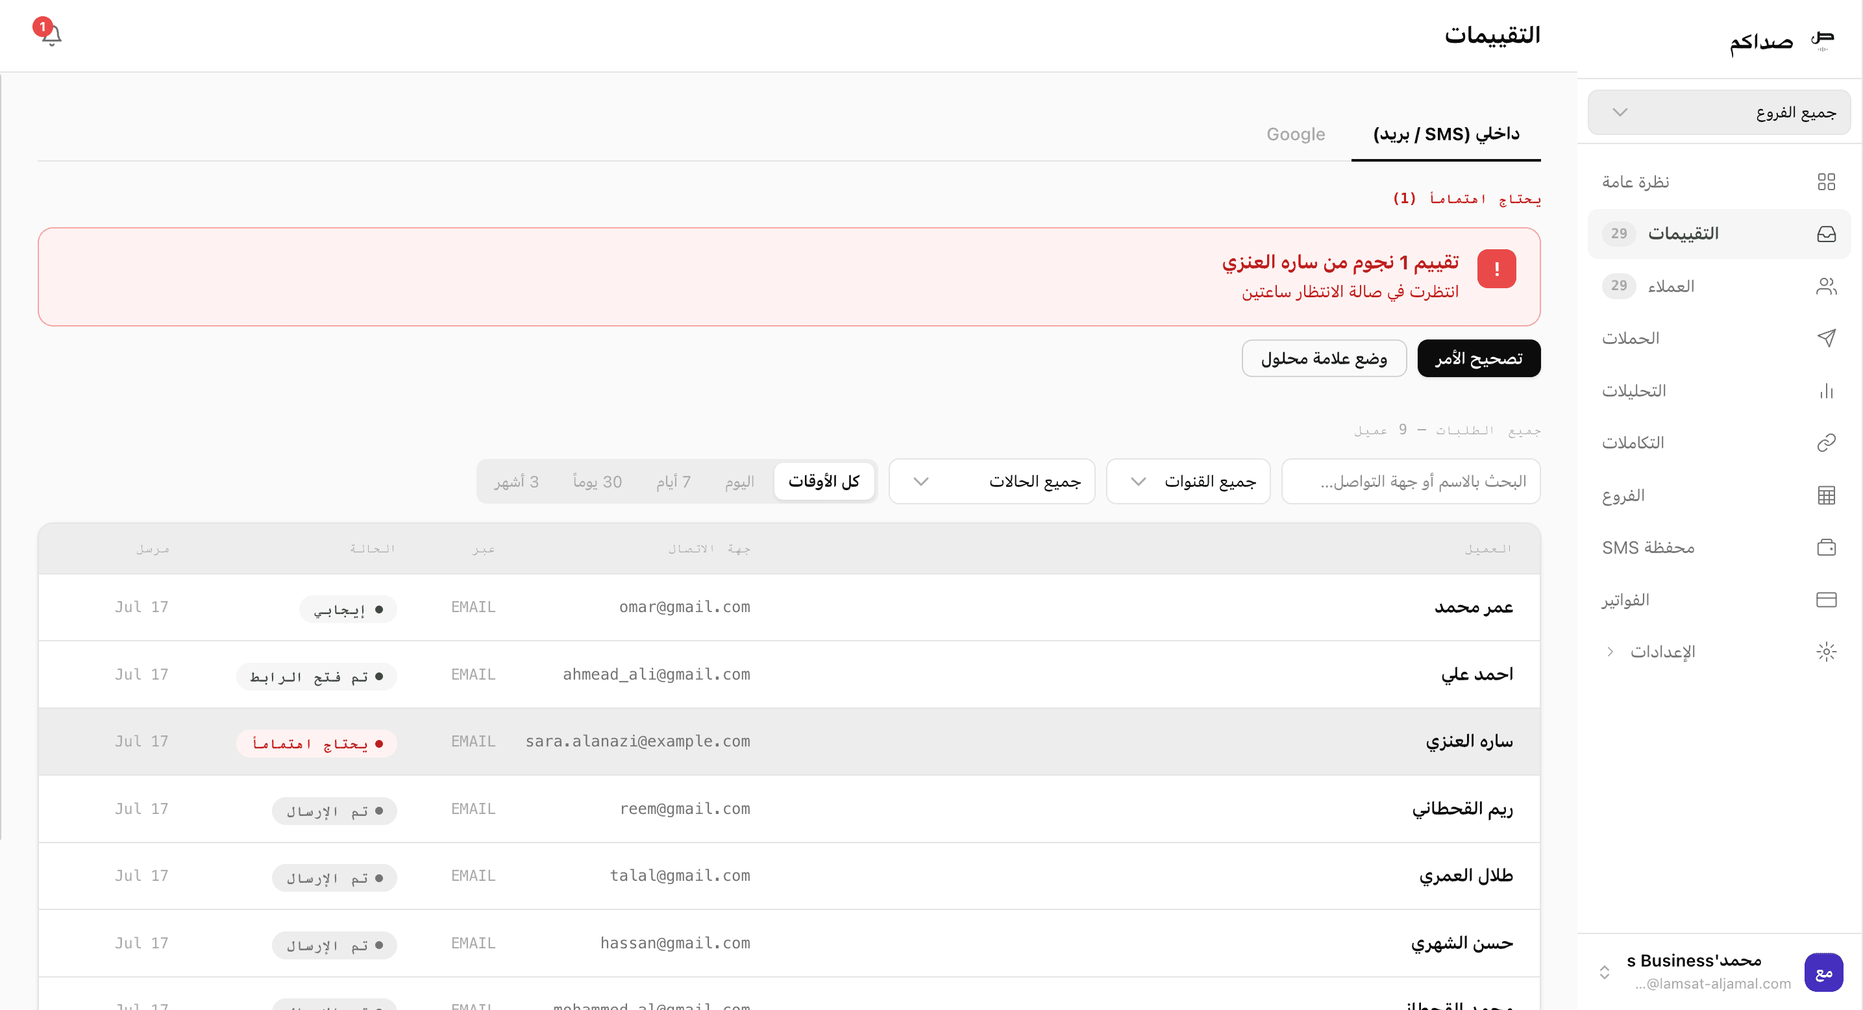Viewport: 1863px width, 1010px height.
Task: Go to نظرة عامة in sidebar
Action: [1718, 182]
